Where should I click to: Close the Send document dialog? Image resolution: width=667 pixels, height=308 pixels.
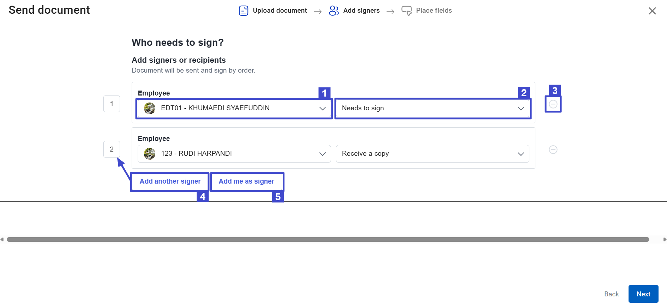coord(652,11)
